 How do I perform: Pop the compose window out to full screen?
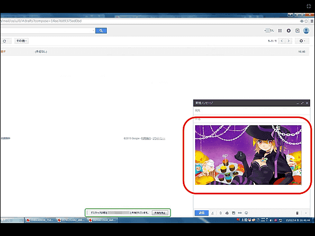302,103
